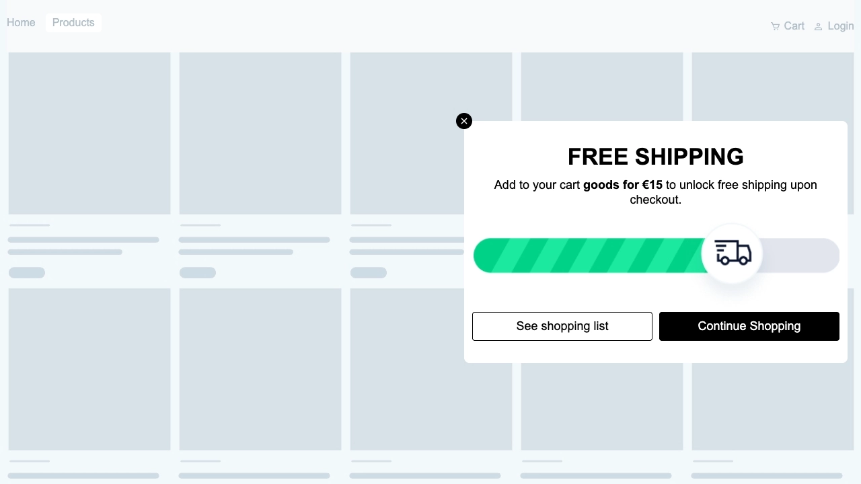Open the Home menu item
The width and height of the screenshot is (861, 484).
(x=21, y=23)
